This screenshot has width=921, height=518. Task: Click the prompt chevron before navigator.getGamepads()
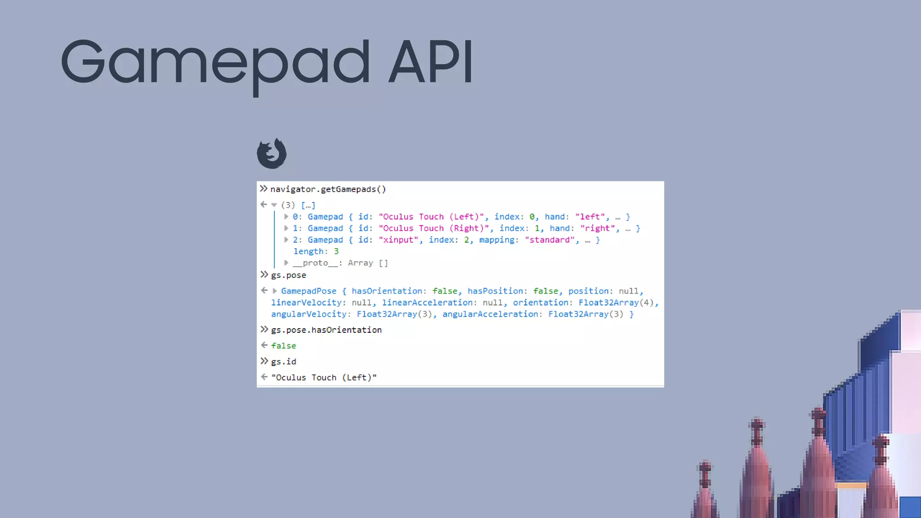[x=264, y=188]
